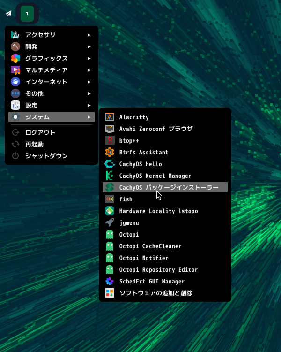Click the fish shell icon

(110, 199)
